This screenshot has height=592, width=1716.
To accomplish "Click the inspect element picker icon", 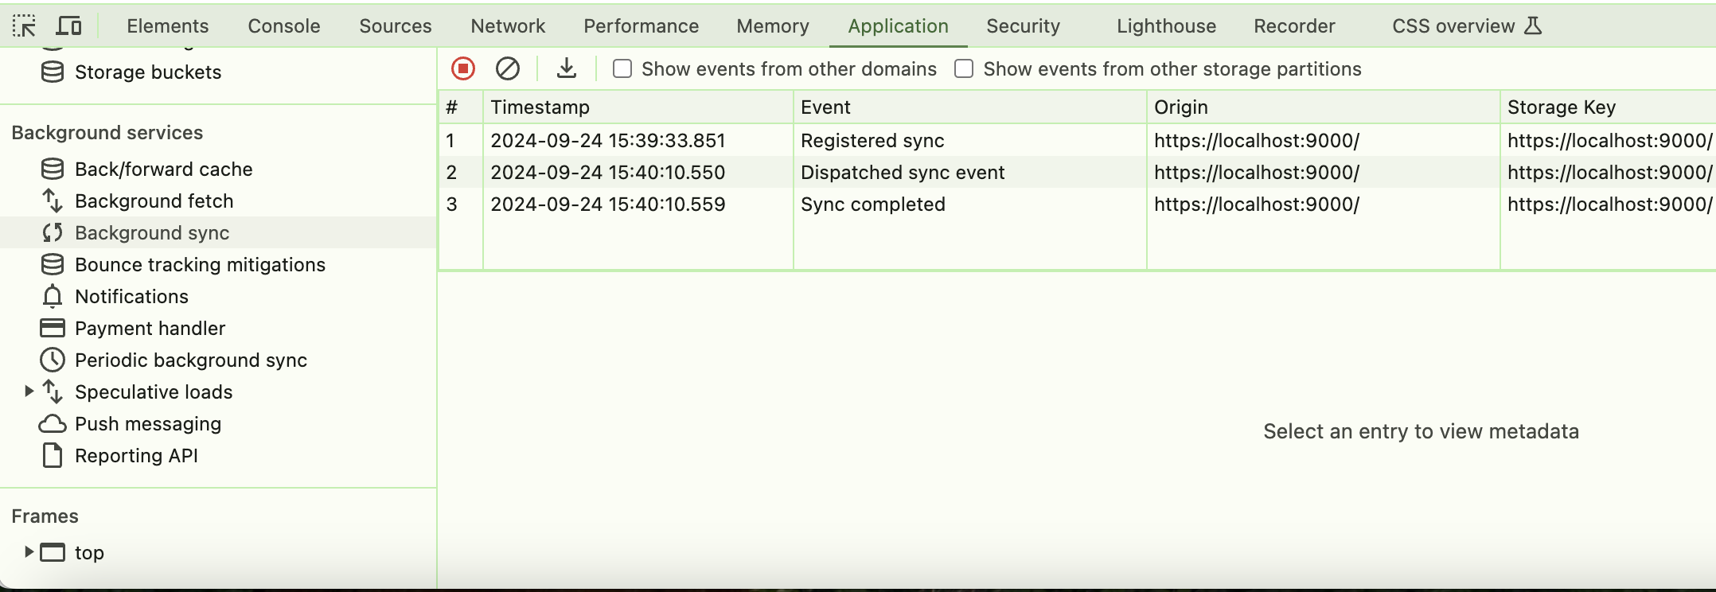I will [x=24, y=26].
